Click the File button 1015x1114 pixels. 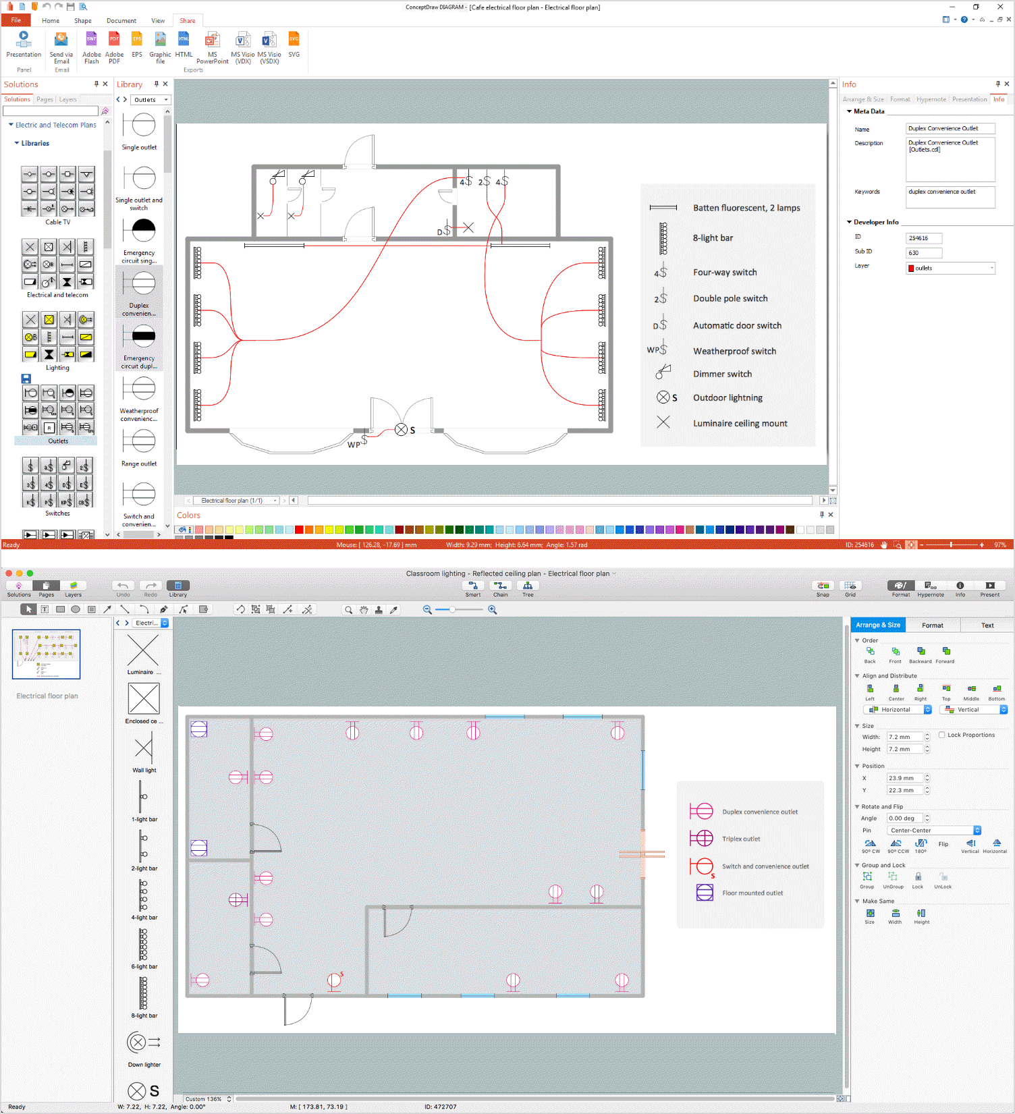click(16, 21)
